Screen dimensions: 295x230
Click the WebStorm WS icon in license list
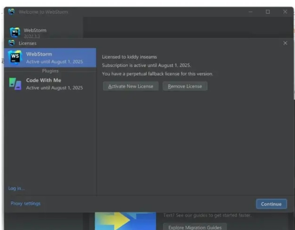pyautogui.click(x=15, y=57)
